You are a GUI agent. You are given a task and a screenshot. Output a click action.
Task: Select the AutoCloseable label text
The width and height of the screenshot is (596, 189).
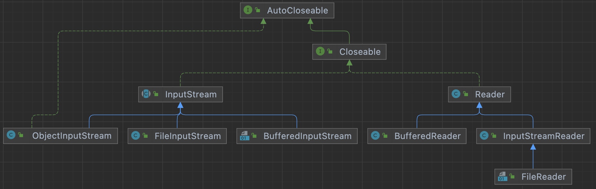point(297,11)
